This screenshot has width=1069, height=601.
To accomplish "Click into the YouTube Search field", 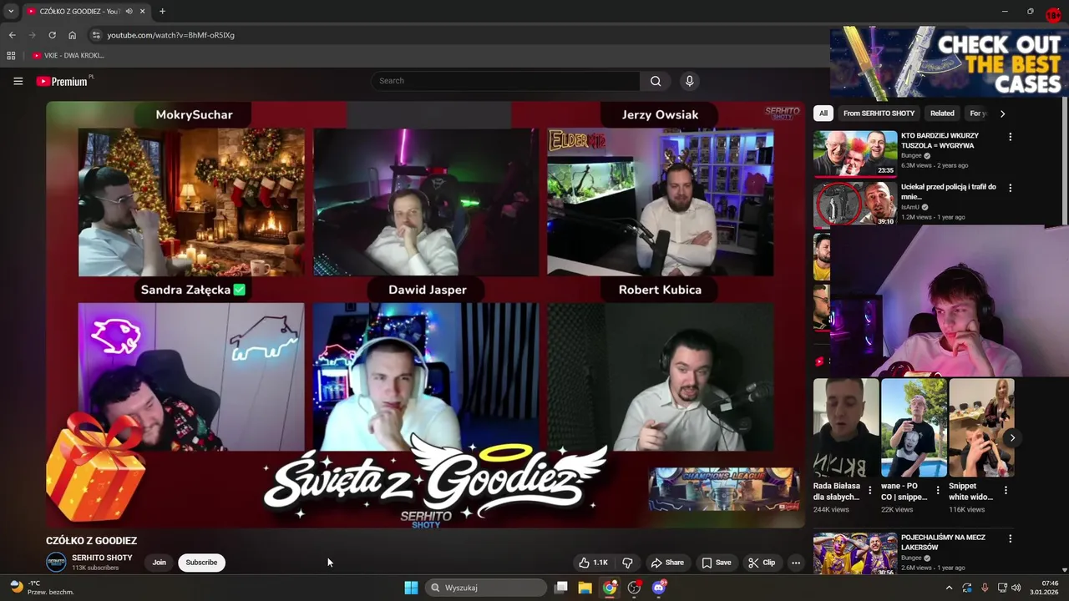I will click(505, 81).
